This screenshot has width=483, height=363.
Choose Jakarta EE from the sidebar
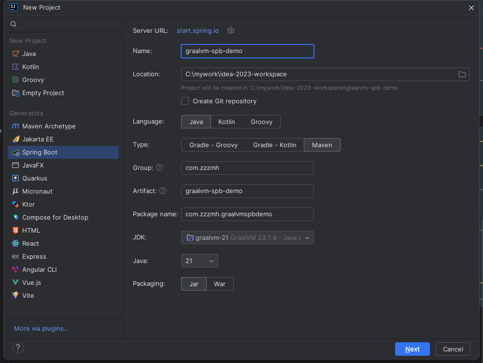(x=38, y=139)
